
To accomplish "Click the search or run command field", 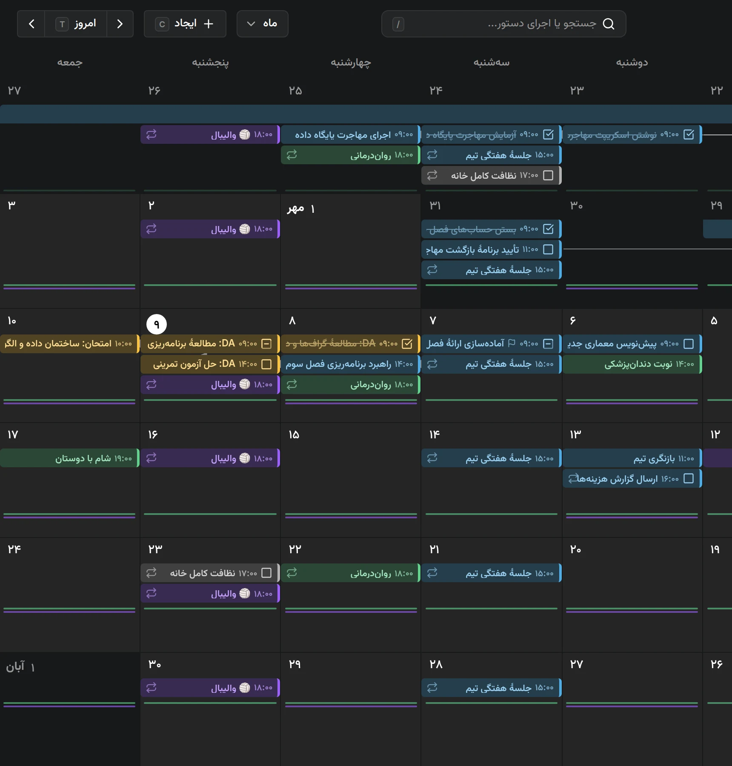I will [x=503, y=24].
